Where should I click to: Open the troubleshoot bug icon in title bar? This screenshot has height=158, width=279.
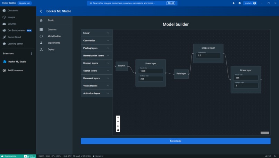233,3
